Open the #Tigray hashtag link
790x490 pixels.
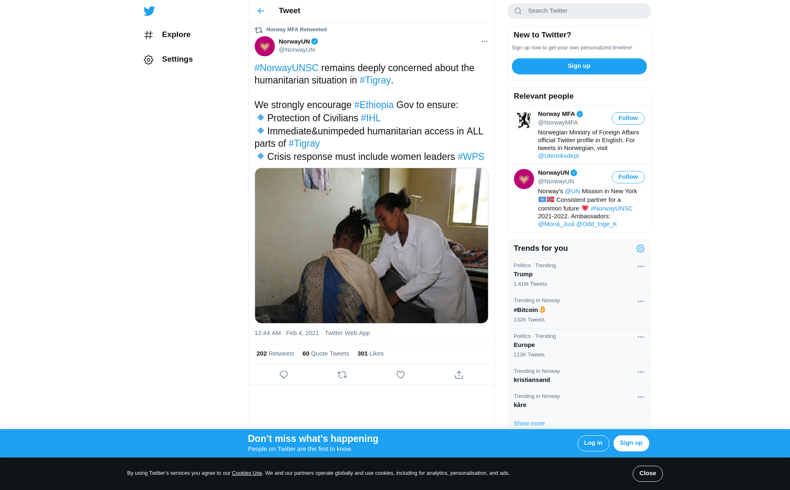pyautogui.click(x=375, y=80)
